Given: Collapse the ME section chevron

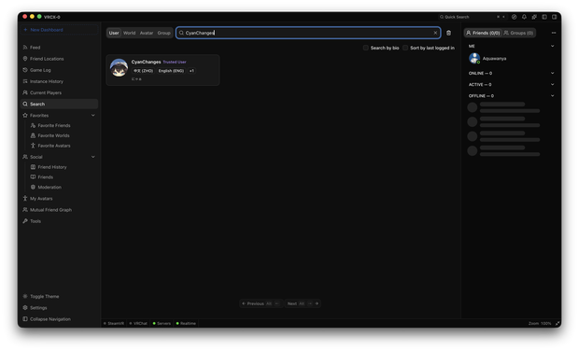Looking at the screenshot, I should [x=553, y=46].
